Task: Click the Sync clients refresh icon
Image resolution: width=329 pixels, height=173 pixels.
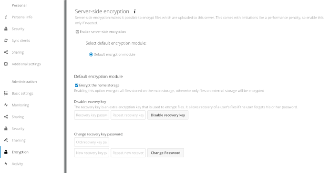Action: point(6,40)
